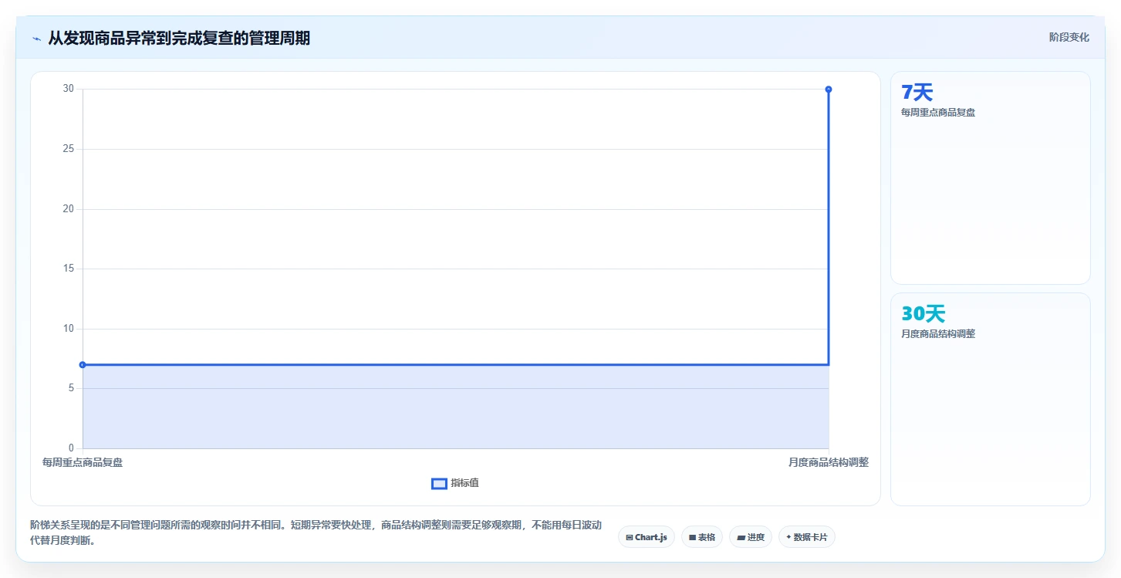The height and width of the screenshot is (578, 1121).
Task: Click the x-axis label 月度商品结构调整
Action: pyautogui.click(x=829, y=462)
